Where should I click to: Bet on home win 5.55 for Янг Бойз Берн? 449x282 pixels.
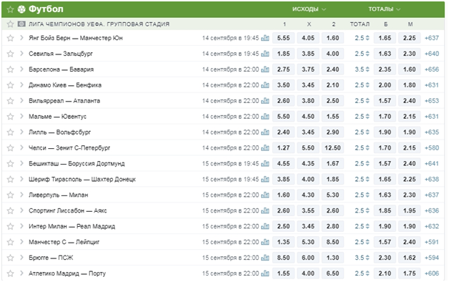pos(284,38)
